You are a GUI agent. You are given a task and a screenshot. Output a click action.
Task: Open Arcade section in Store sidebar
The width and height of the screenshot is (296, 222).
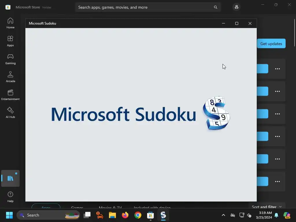(x=10, y=77)
